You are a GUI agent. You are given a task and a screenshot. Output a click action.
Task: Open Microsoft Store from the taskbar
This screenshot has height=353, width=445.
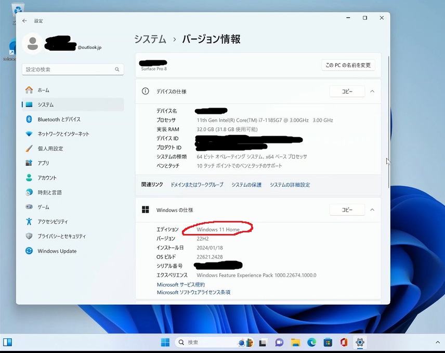click(328, 343)
